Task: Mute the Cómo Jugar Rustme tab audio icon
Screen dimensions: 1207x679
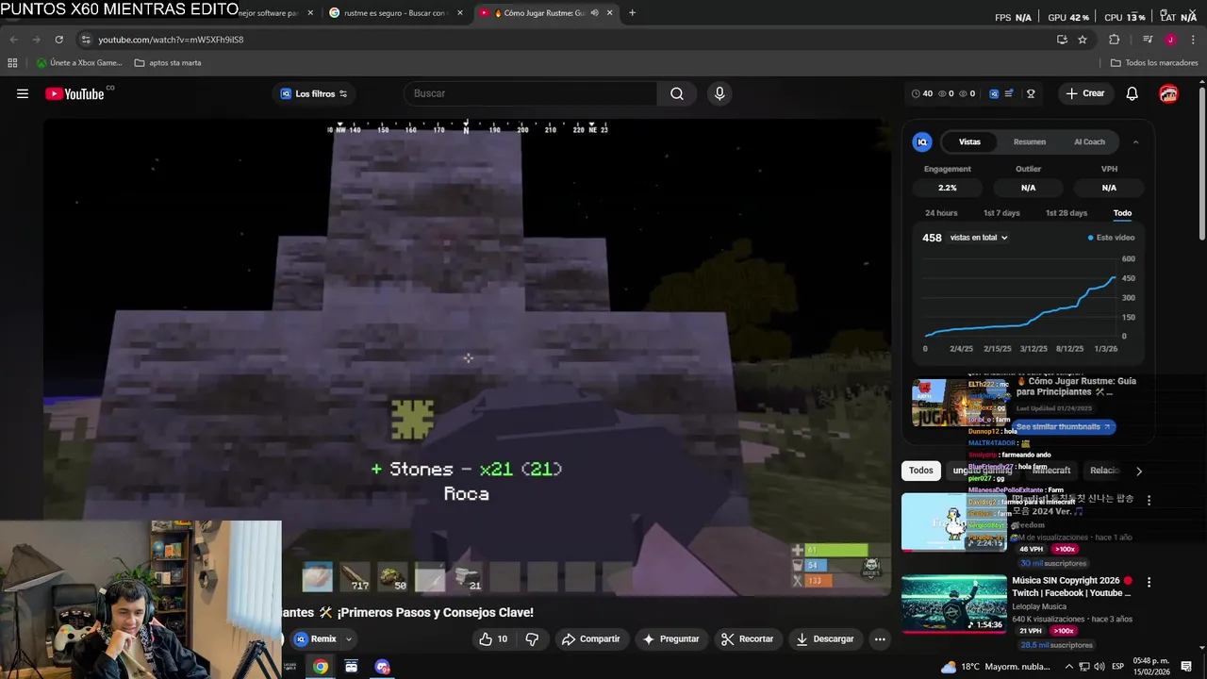Action: pyautogui.click(x=594, y=13)
